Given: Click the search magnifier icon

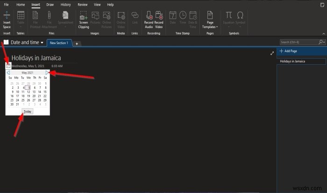Looking at the screenshot, I should (320, 42).
